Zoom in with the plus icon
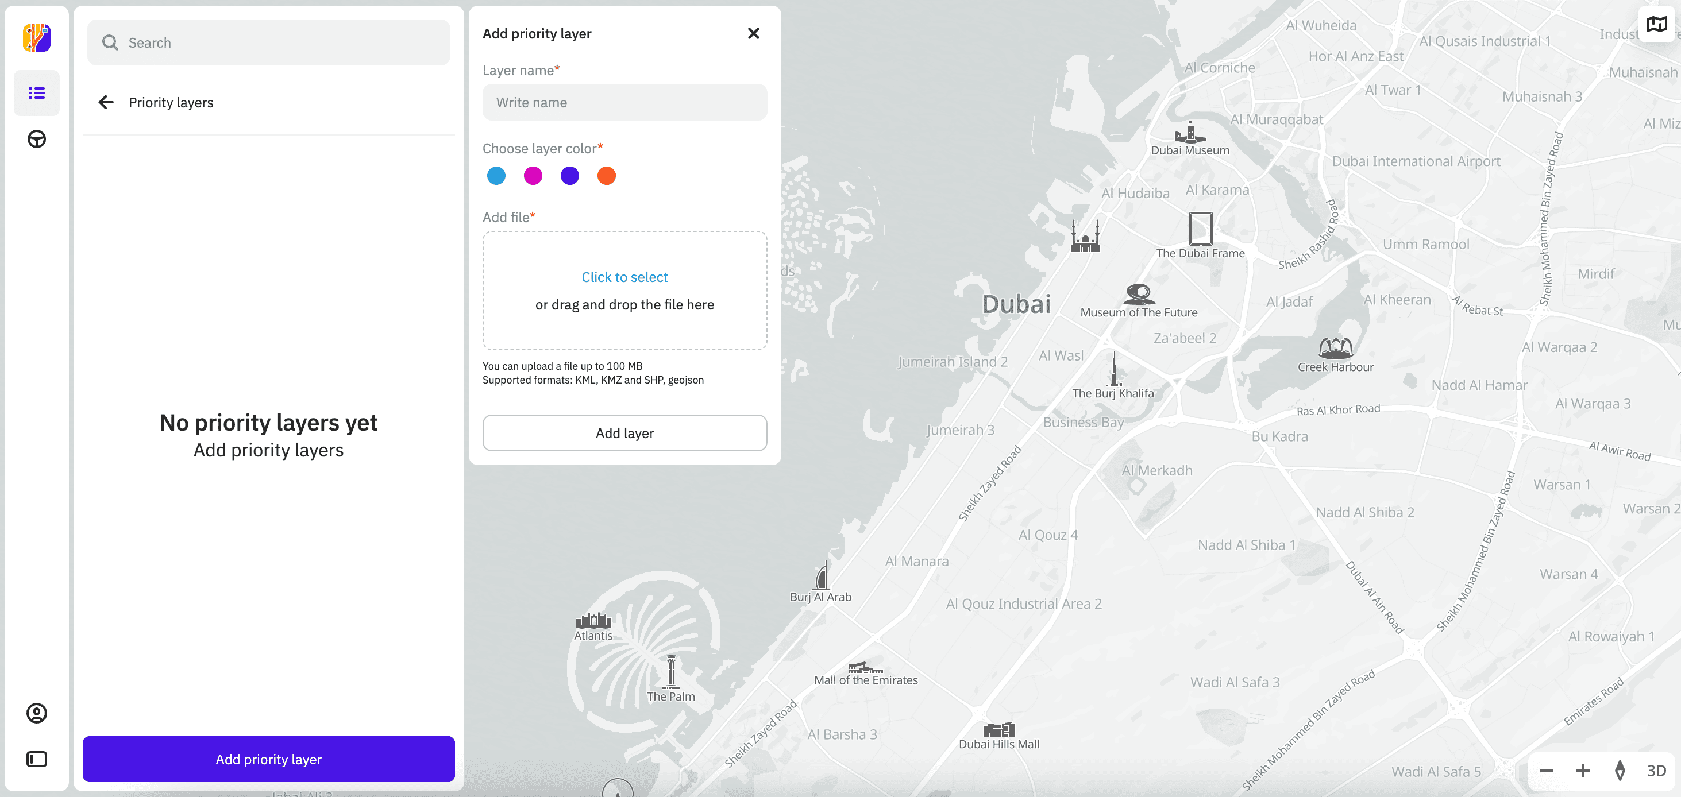Screen dimensions: 1681x797 [x=1583, y=770]
